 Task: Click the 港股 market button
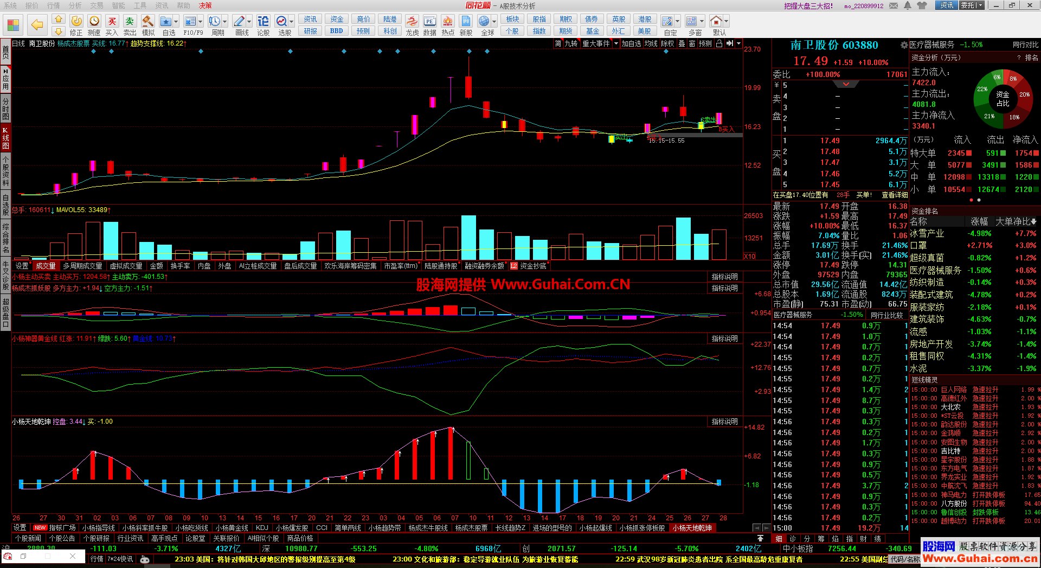pyautogui.click(x=645, y=19)
